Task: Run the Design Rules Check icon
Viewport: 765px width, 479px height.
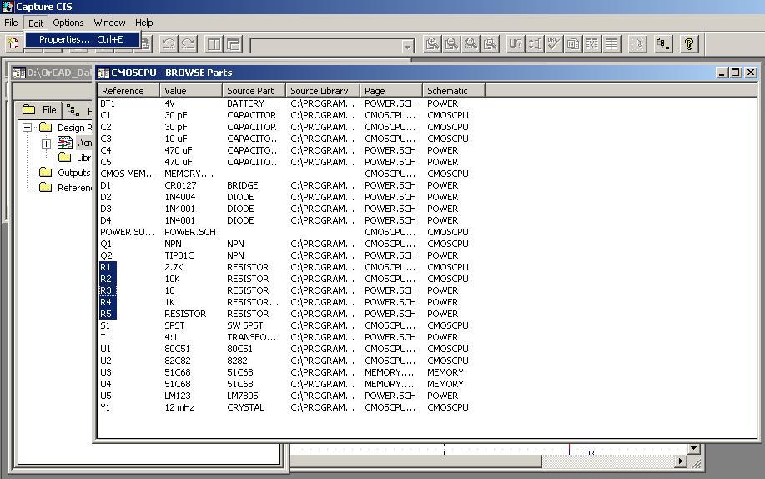Action: coord(554,44)
